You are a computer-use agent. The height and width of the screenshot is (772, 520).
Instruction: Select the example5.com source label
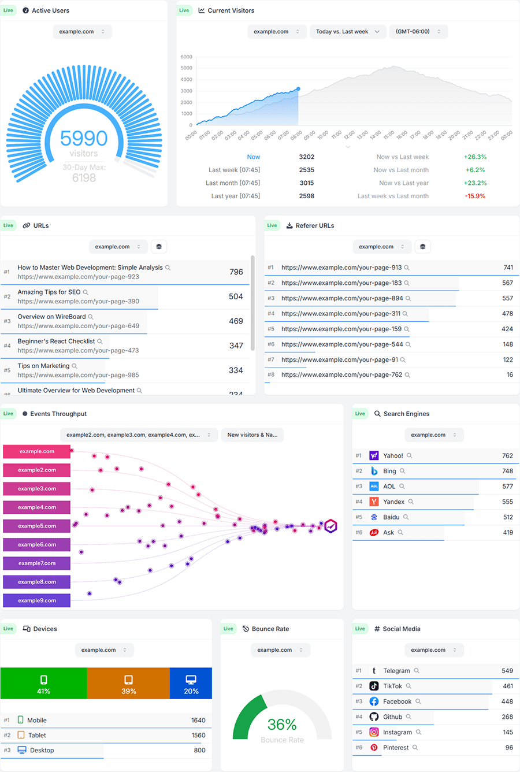point(37,526)
